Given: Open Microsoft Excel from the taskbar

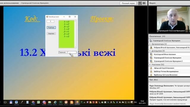Looking at the screenshot, I should (61, 102).
